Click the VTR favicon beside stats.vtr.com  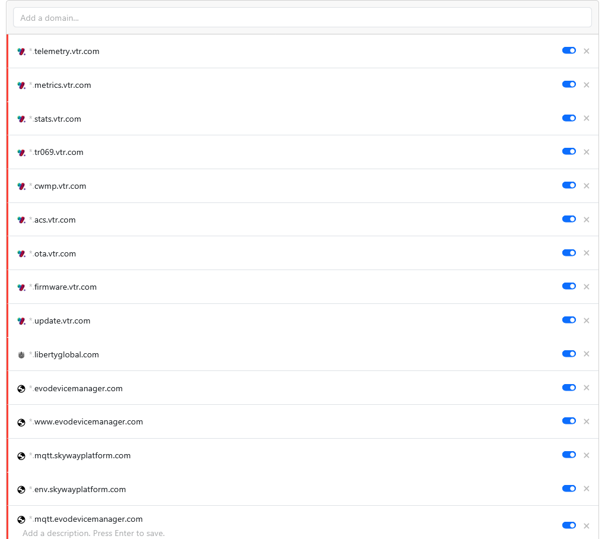click(21, 119)
